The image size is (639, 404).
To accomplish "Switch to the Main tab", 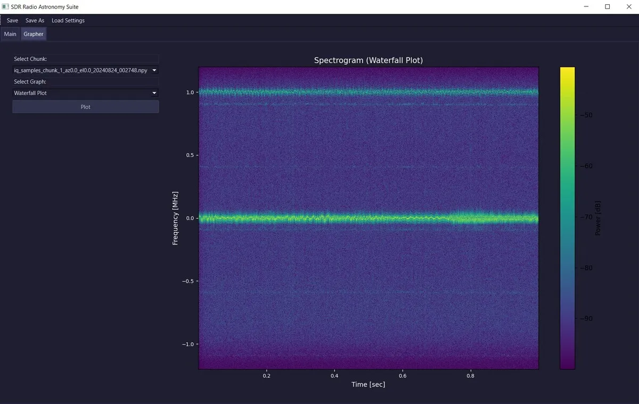I will [x=10, y=34].
